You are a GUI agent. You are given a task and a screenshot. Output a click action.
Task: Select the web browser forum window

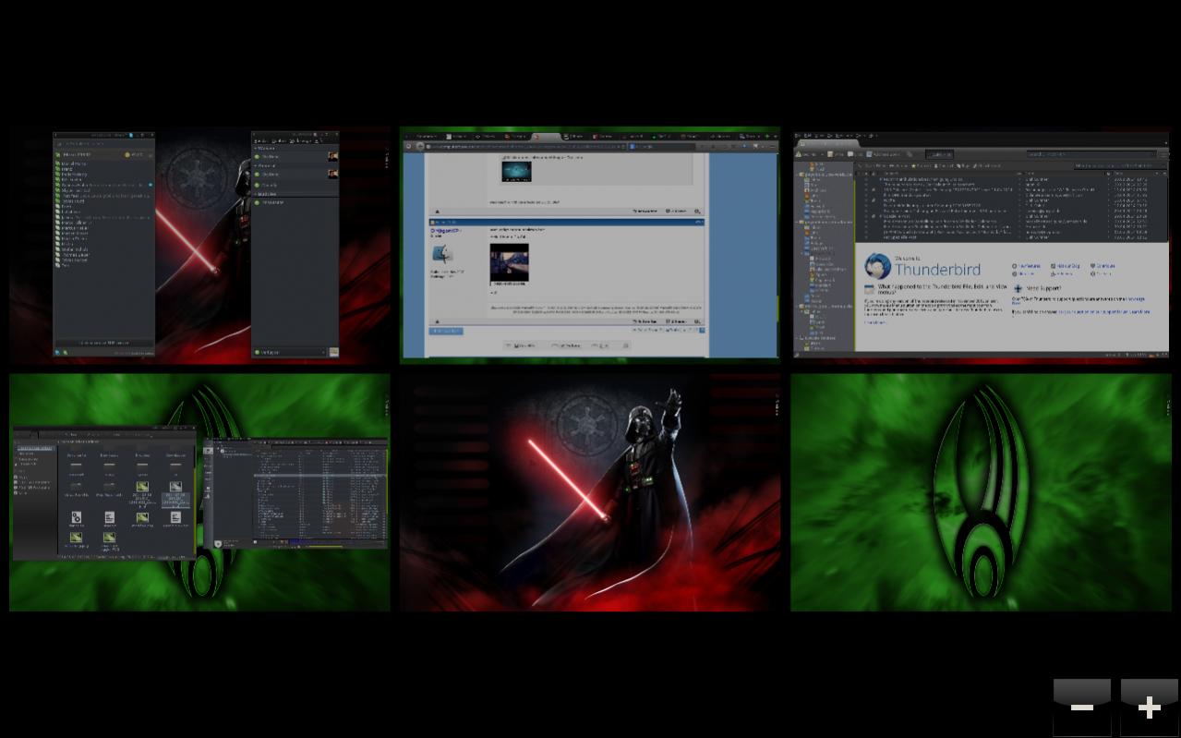[x=590, y=245]
